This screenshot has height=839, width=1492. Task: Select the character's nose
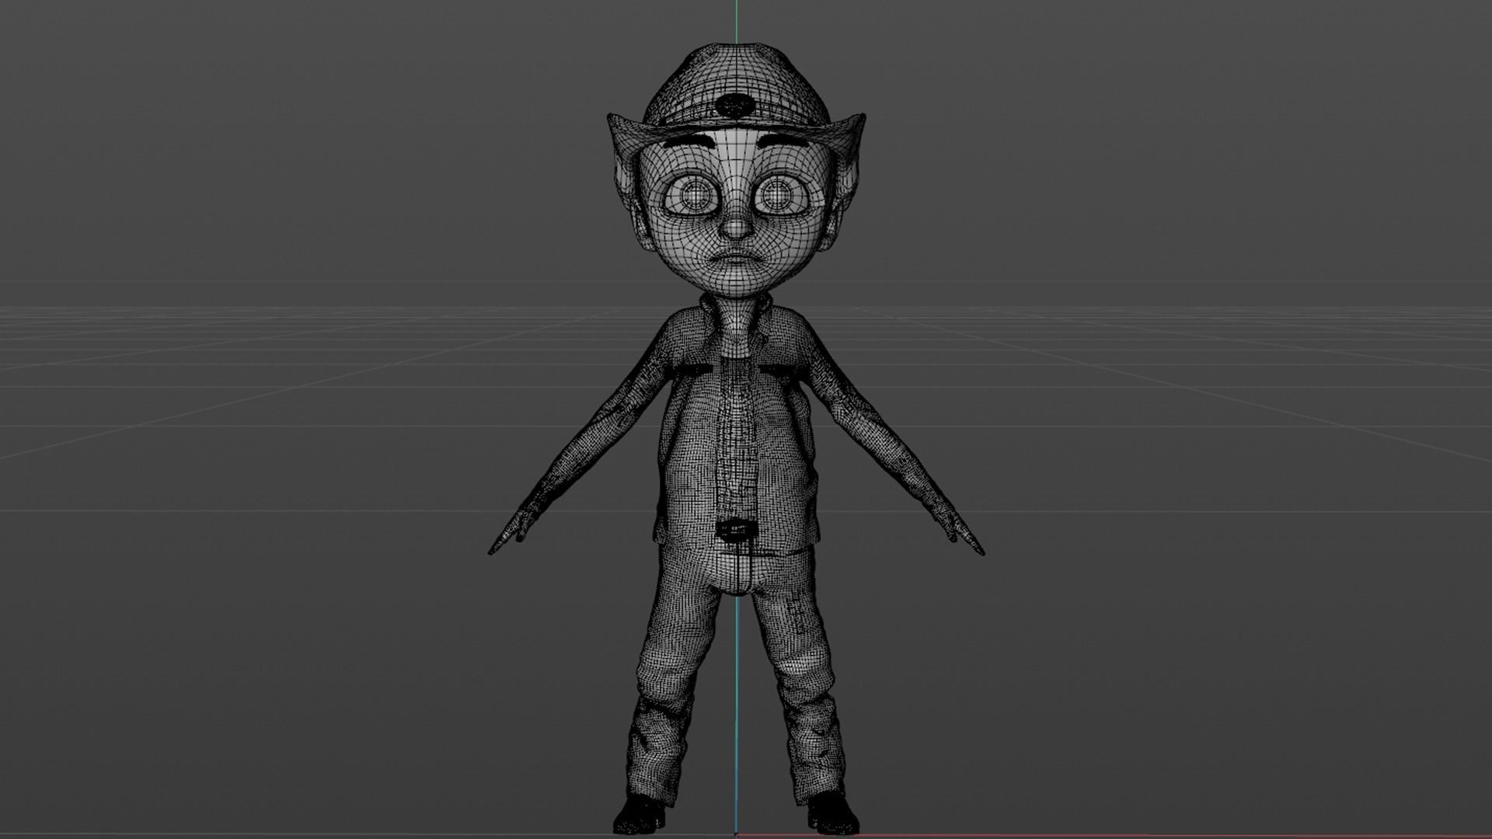click(x=735, y=226)
